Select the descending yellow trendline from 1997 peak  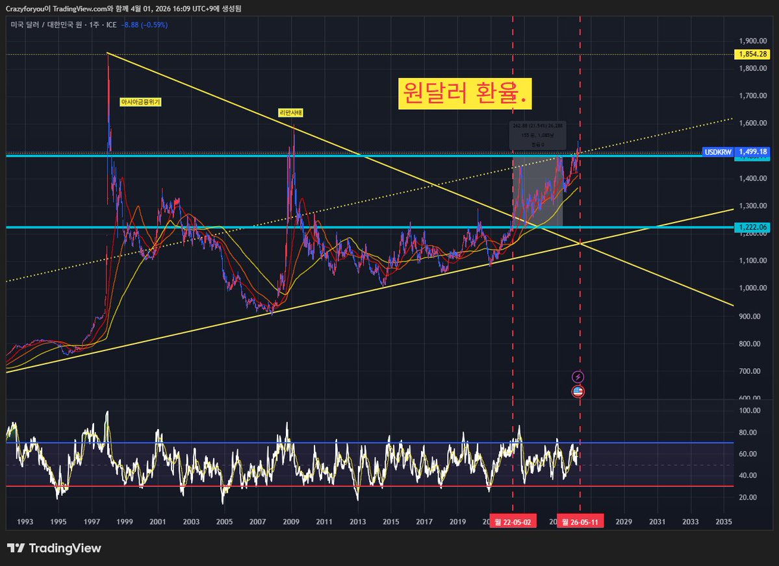click(420, 178)
